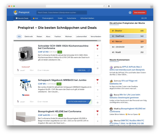Filter deals by Lebensmittel
The width and height of the screenshot is (160, 135).
pos(81,36)
